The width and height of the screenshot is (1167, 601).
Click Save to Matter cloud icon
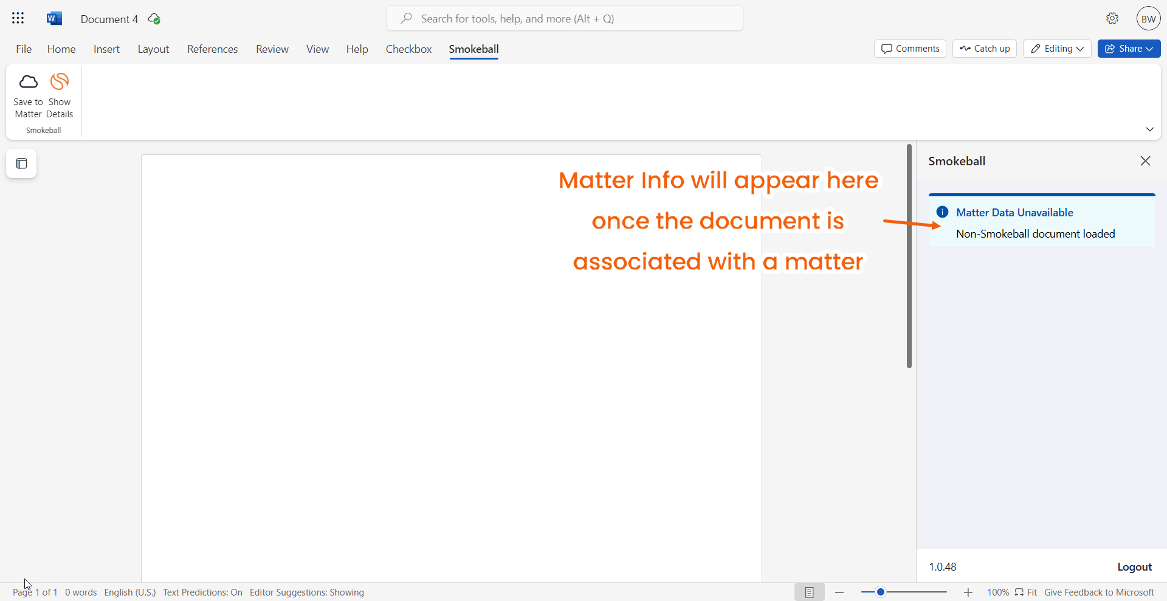[x=28, y=81]
